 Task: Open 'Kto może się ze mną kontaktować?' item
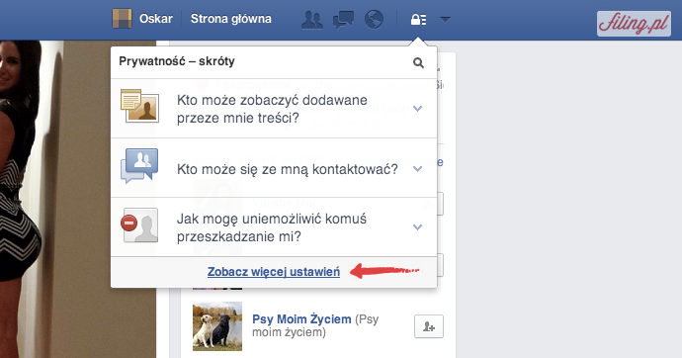(x=274, y=168)
